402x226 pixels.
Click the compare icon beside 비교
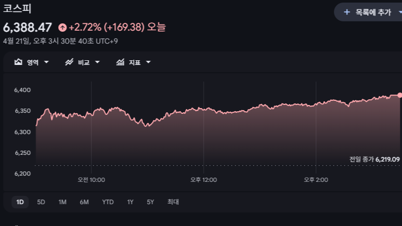pos(69,62)
